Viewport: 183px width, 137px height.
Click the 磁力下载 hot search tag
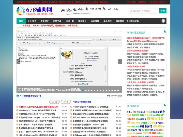pyautogui.click(x=137, y=130)
